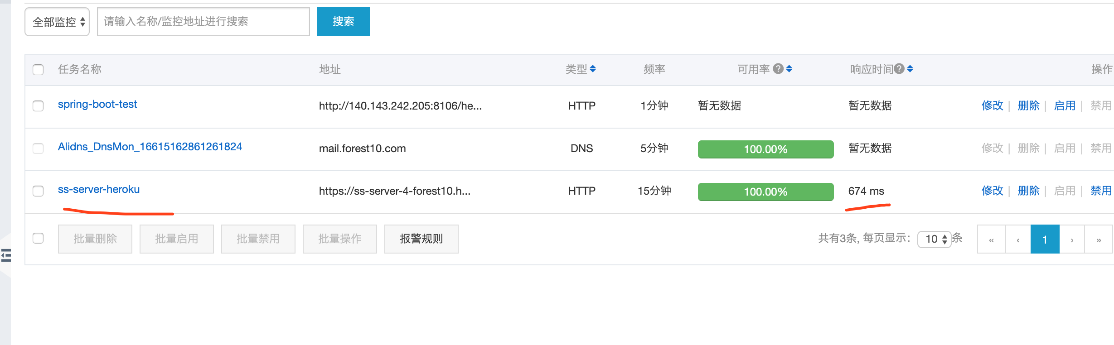The image size is (1114, 345).
Task: Sort by 响应时间 using its arrows
Action: 910,69
